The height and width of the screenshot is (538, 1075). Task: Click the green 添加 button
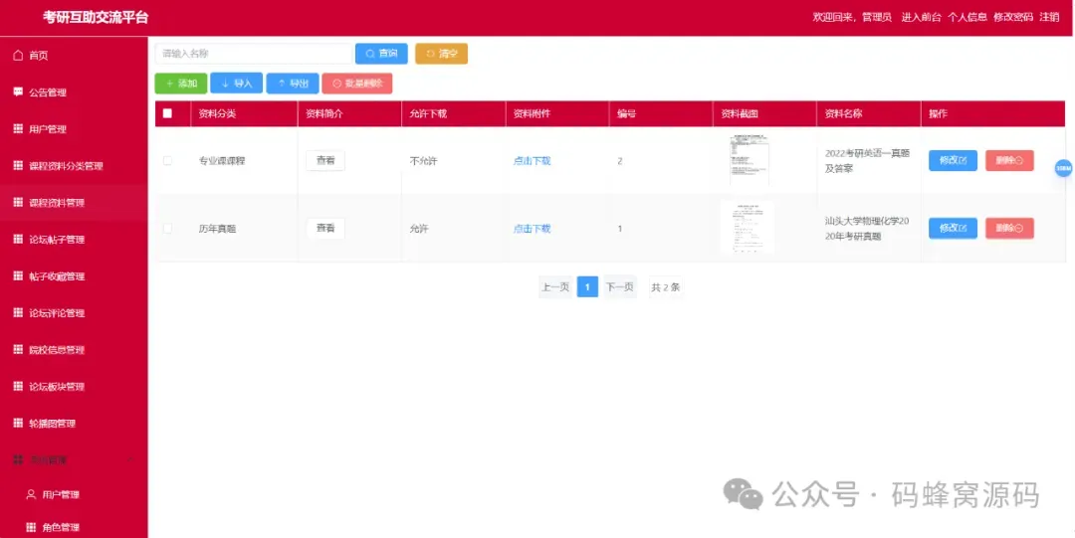181,84
